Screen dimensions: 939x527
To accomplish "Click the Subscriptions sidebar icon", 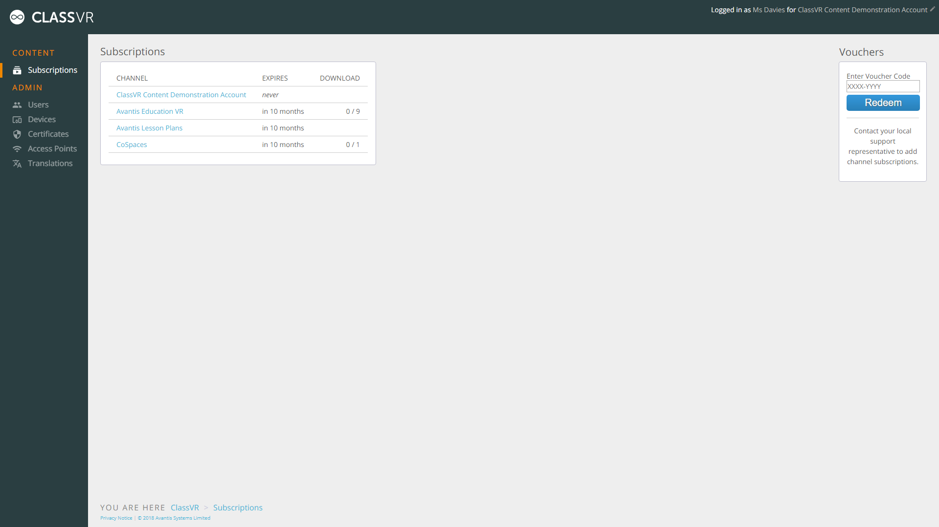I will [17, 70].
